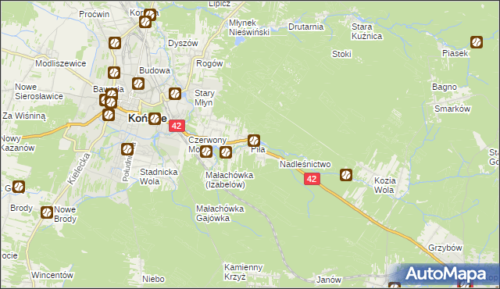Click the Drutarnia label
The image size is (500, 289).
(305, 27)
